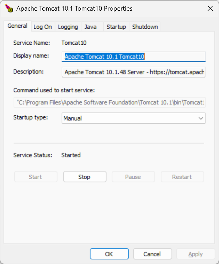Click the Tomcat feather icon in title bar
Image resolution: width=219 pixels, height=264 pixels.
(10, 9)
